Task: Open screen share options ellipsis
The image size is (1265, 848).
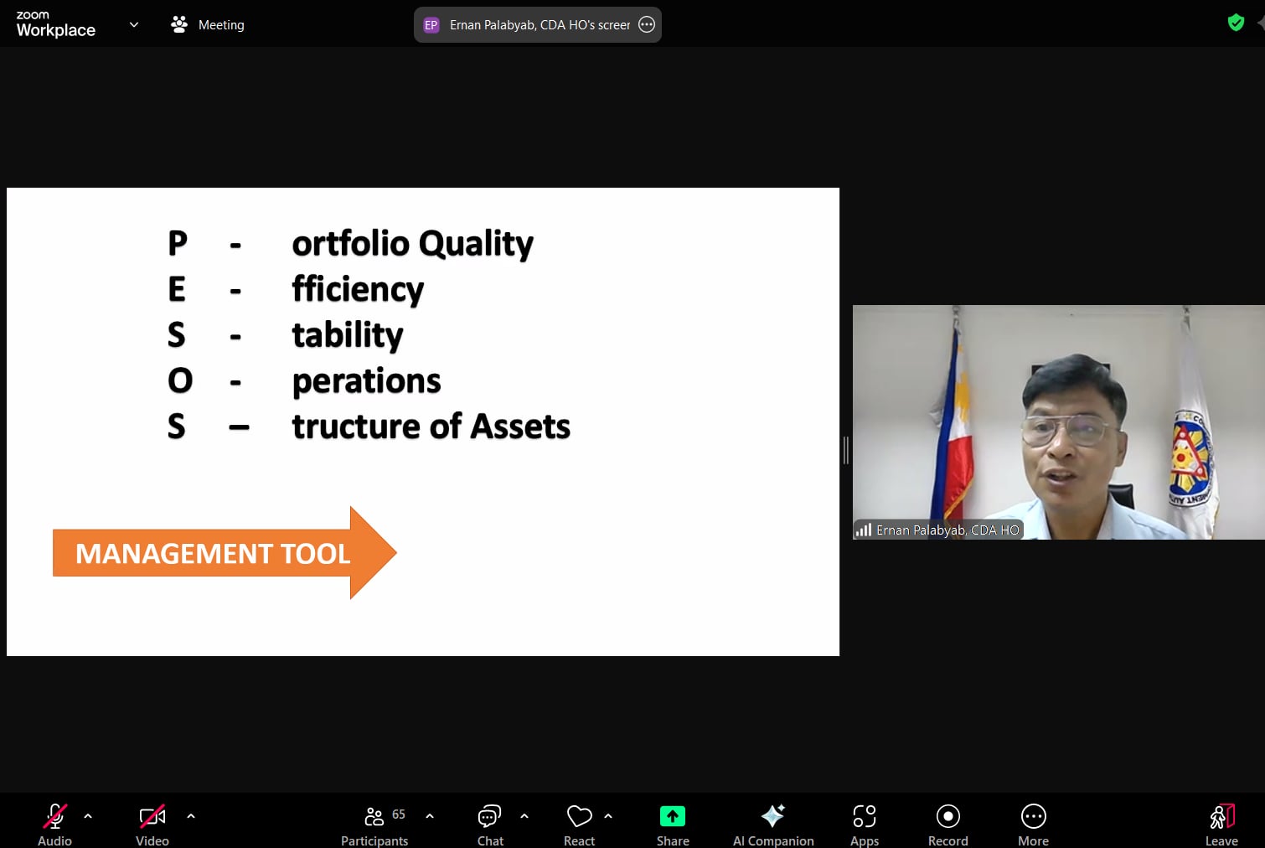Action: pos(647,24)
